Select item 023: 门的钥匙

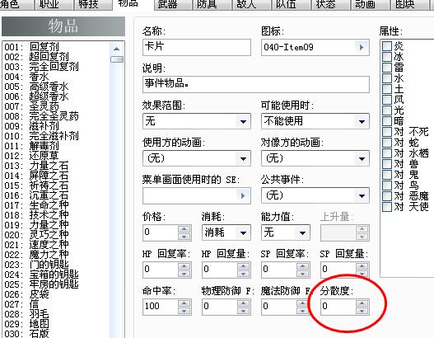[x=56, y=265]
